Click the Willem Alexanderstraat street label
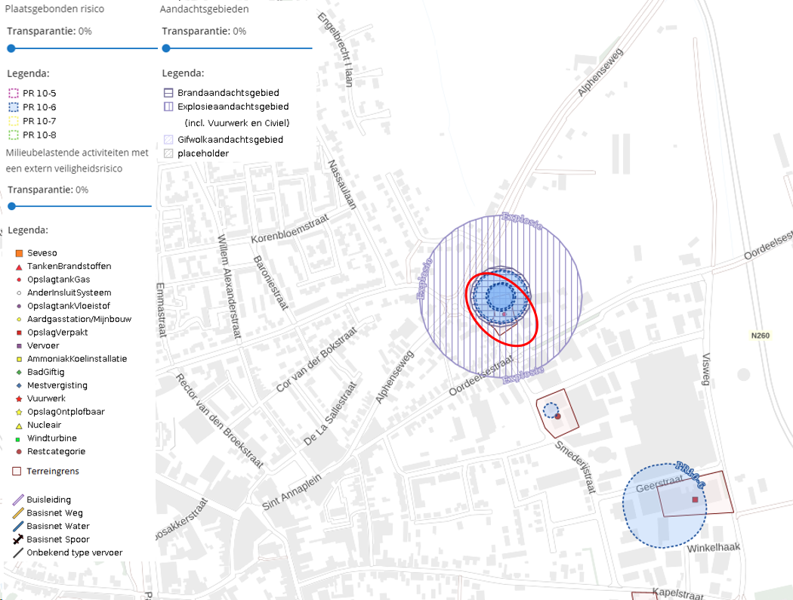This screenshot has height=600, width=793. pyautogui.click(x=229, y=286)
